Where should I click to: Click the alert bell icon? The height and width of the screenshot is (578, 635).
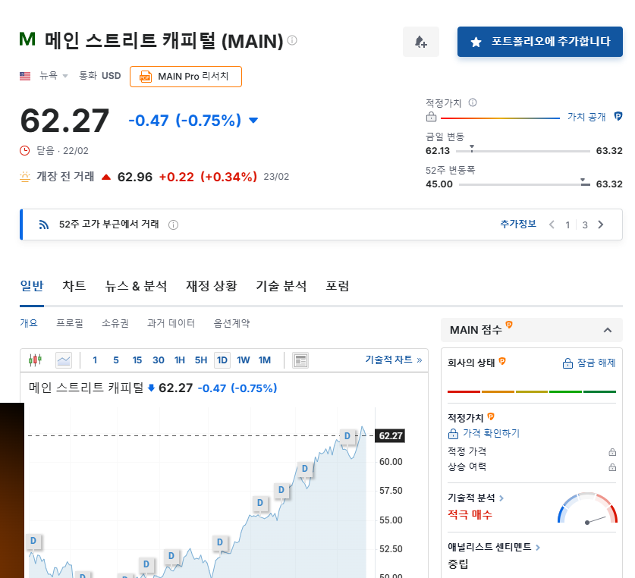pyautogui.click(x=421, y=42)
